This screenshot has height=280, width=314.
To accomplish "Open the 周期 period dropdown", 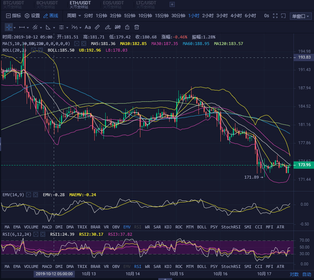I will tap(74, 16).
